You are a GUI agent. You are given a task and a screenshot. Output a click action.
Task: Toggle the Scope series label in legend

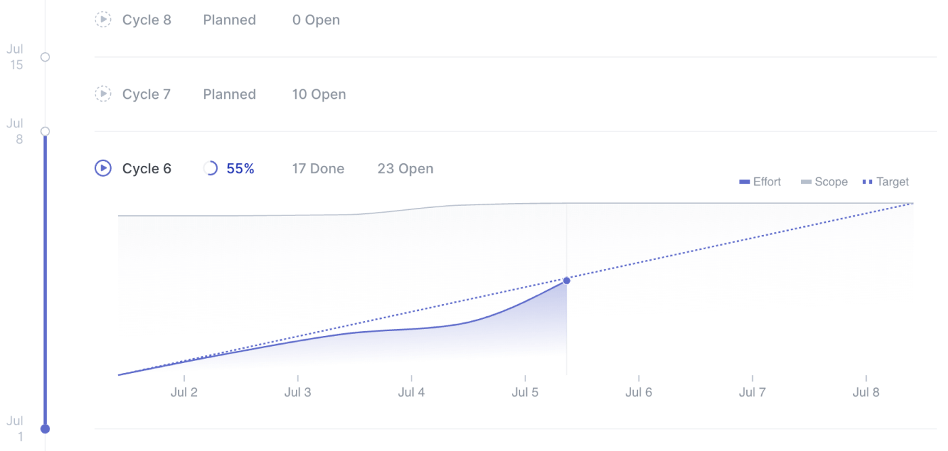click(x=831, y=182)
